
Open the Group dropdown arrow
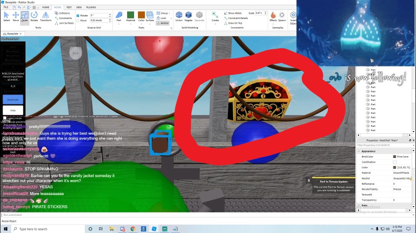[170, 13]
